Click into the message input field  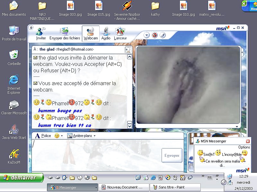click(x=96, y=154)
